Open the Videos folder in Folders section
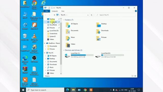Viewport: 163px width, 92px height. [x=70, y=45]
